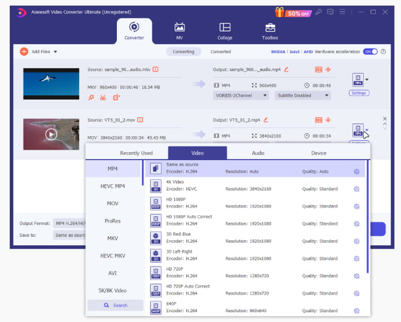Click the enhance effect wand icon for MKV file

[91, 97]
